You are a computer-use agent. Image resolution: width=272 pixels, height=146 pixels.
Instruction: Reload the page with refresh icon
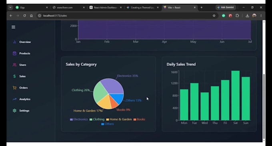click(x=24, y=16)
